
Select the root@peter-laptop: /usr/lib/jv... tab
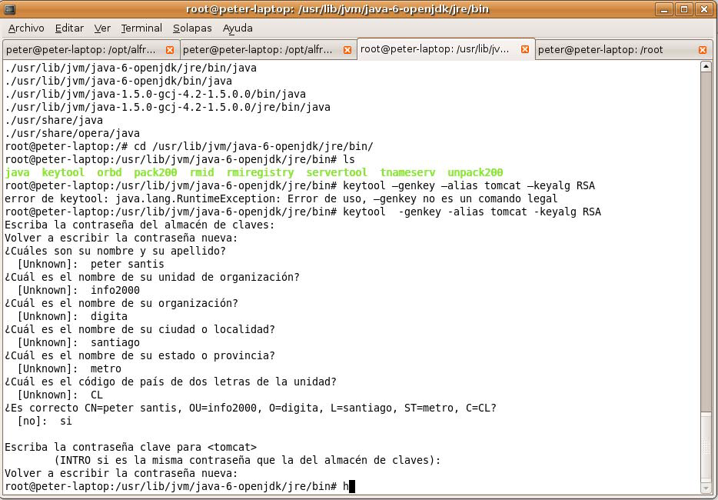pos(434,48)
